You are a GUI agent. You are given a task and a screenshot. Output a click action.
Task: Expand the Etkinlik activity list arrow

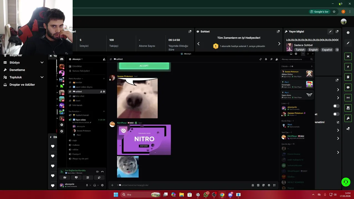pos(312,66)
